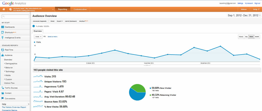
Task: Switch chart granularity to Day
Action: [246, 37]
